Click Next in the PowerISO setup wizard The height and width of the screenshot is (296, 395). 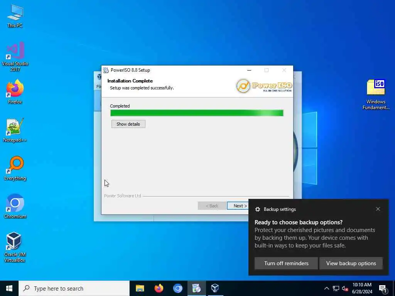click(x=238, y=206)
